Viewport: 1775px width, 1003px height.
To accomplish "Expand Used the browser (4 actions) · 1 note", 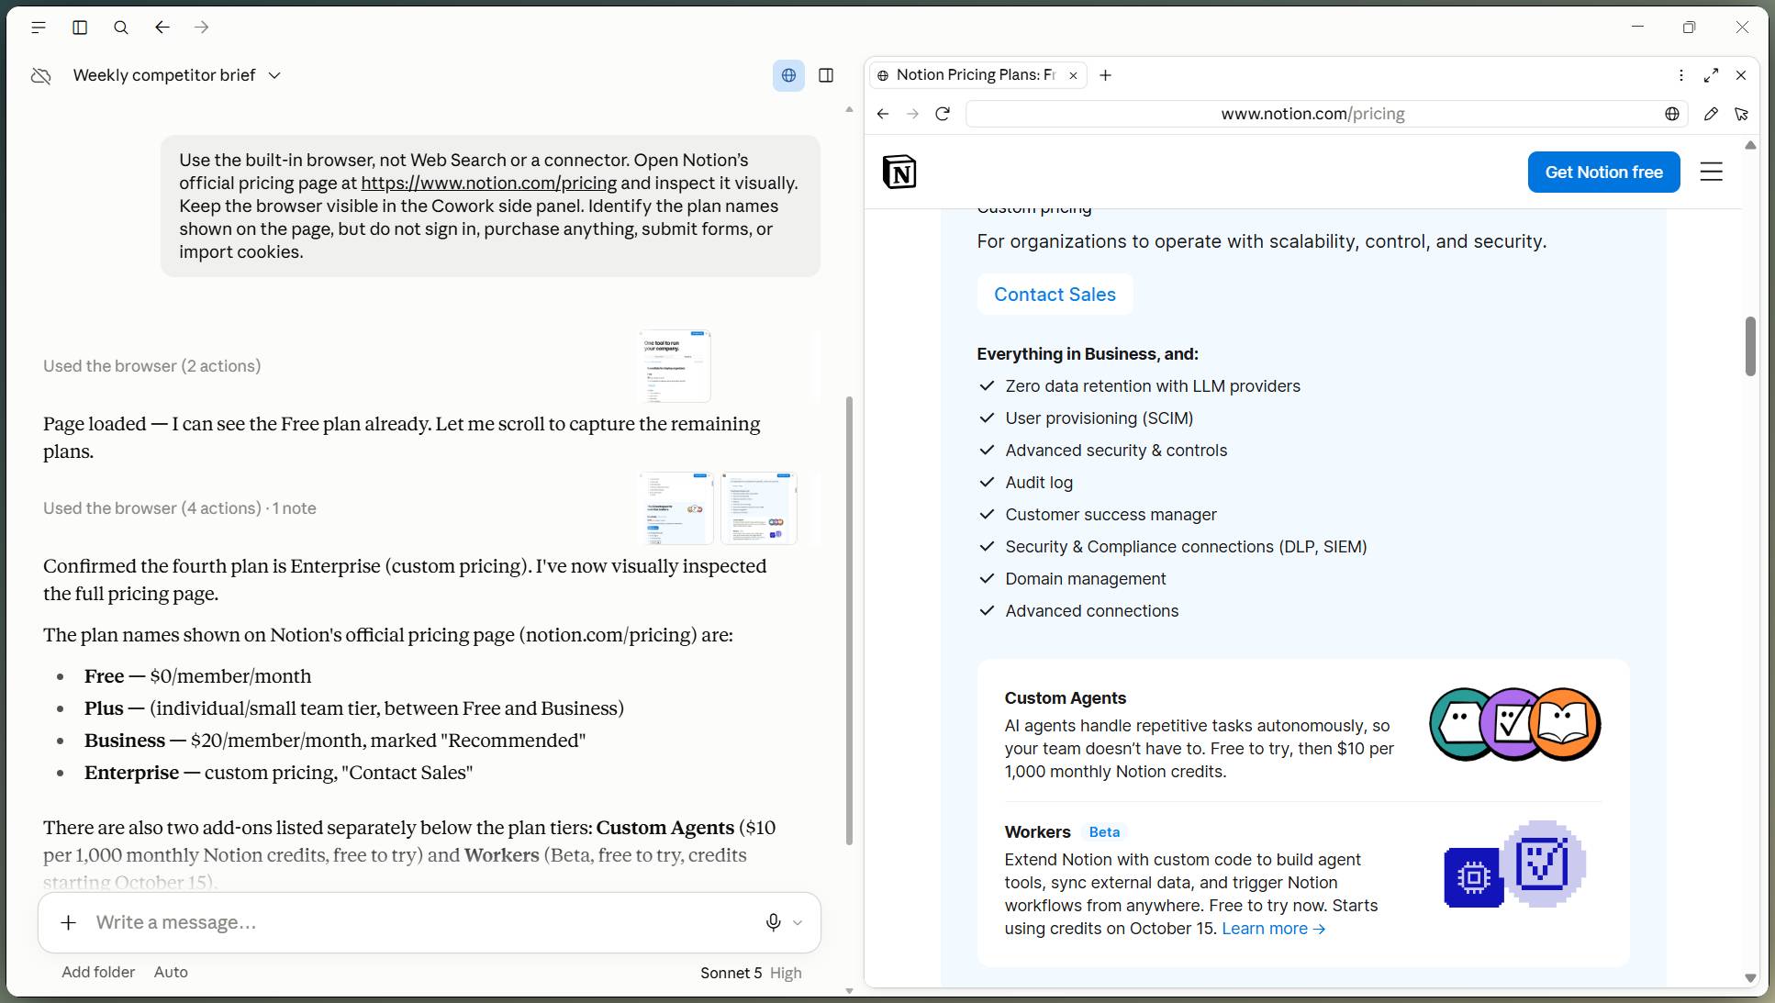I will click(180, 508).
